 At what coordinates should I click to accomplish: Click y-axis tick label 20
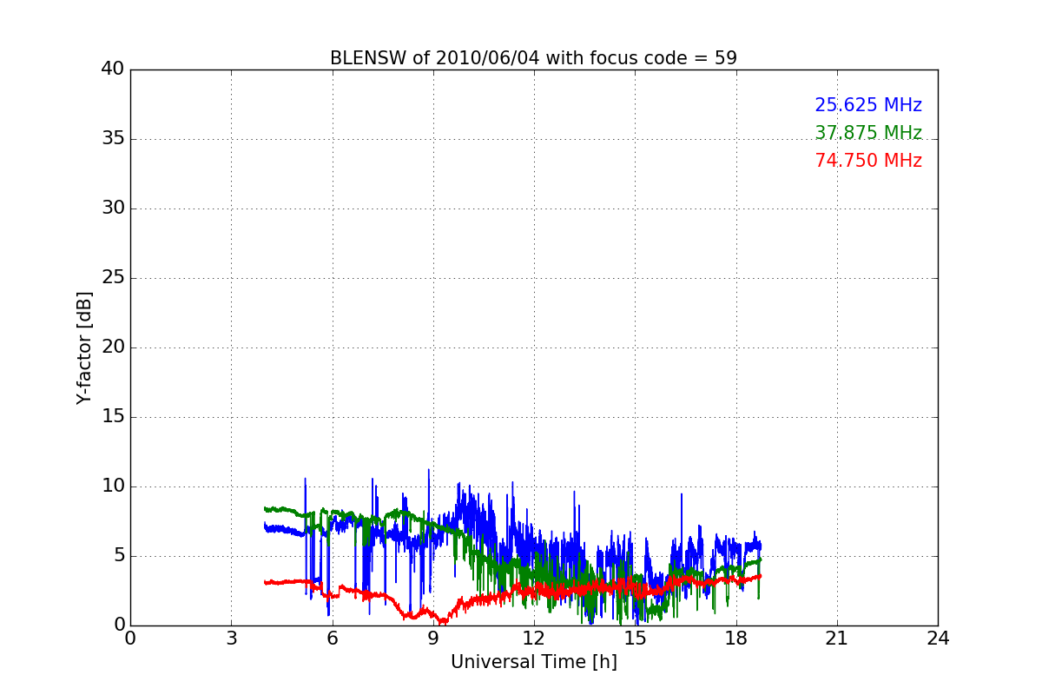tap(113, 347)
